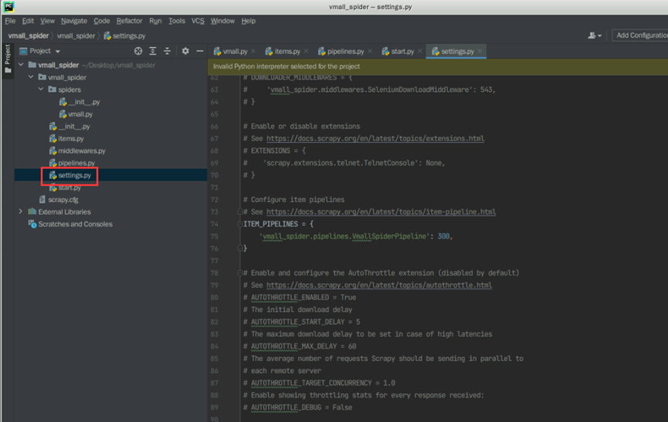The height and width of the screenshot is (422, 668).
Task: Toggle code folding at ITEM_PIPELINES line
Action: [240, 224]
